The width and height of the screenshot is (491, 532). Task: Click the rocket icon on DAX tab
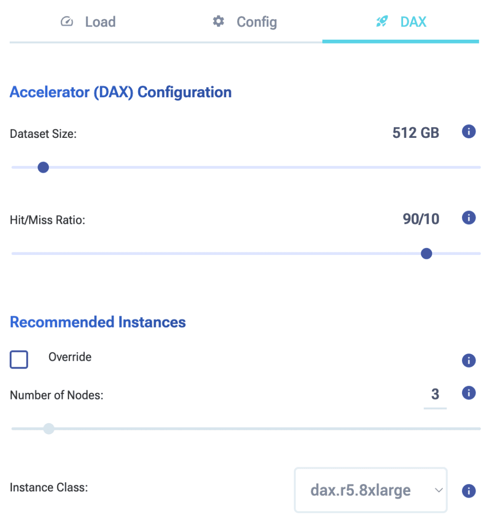(382, 22)
